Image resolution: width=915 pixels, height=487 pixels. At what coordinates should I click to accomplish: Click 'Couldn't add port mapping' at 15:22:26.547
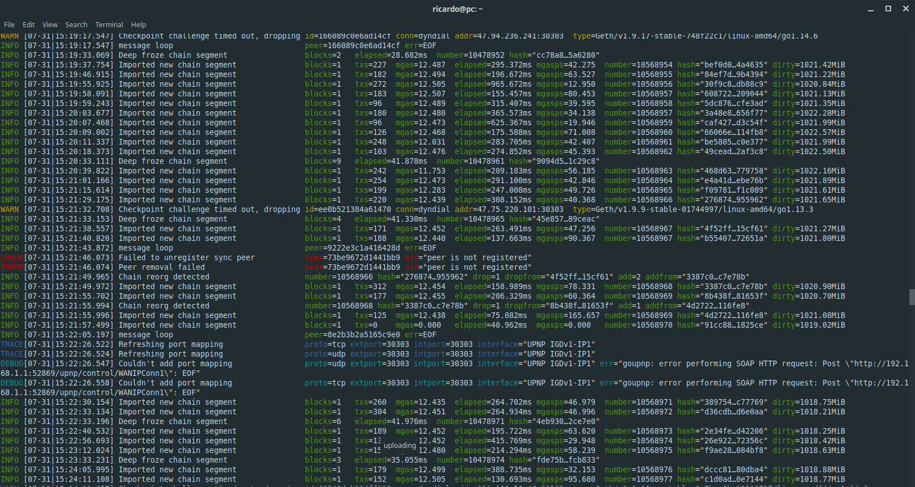pyautogui.click(x=175, y=363)
